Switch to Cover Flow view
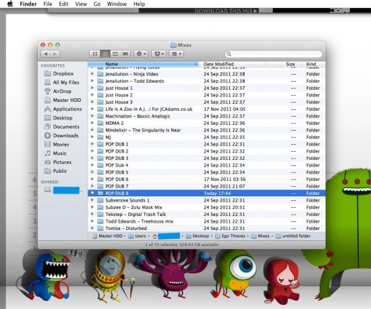The height and width of the screenshot is (309, 371). click(125, 54)
